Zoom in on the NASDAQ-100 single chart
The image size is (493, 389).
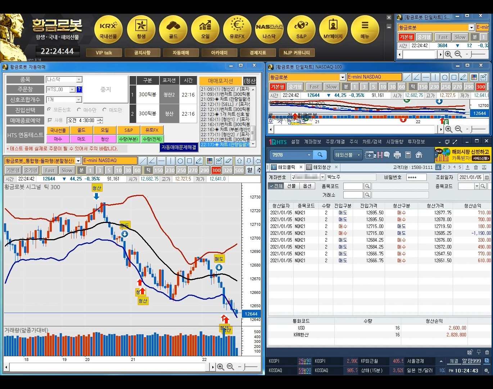coord(449,129)
